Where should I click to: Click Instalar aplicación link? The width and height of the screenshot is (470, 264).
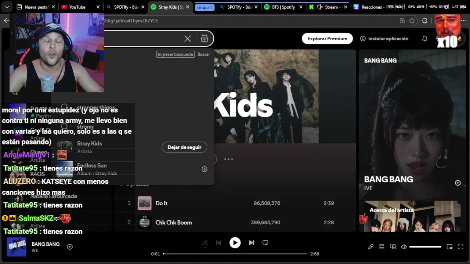point(384,38)
